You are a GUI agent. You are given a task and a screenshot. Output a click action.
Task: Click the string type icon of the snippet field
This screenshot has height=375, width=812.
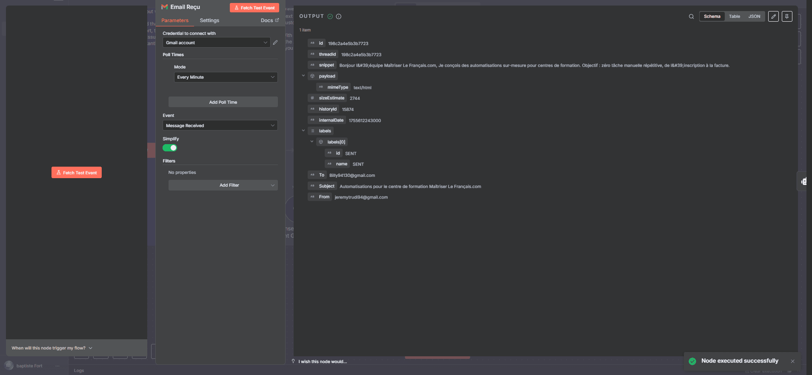[x=312, y=65]
